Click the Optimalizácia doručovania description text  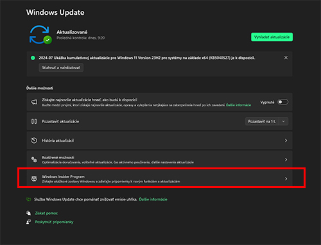117,162
